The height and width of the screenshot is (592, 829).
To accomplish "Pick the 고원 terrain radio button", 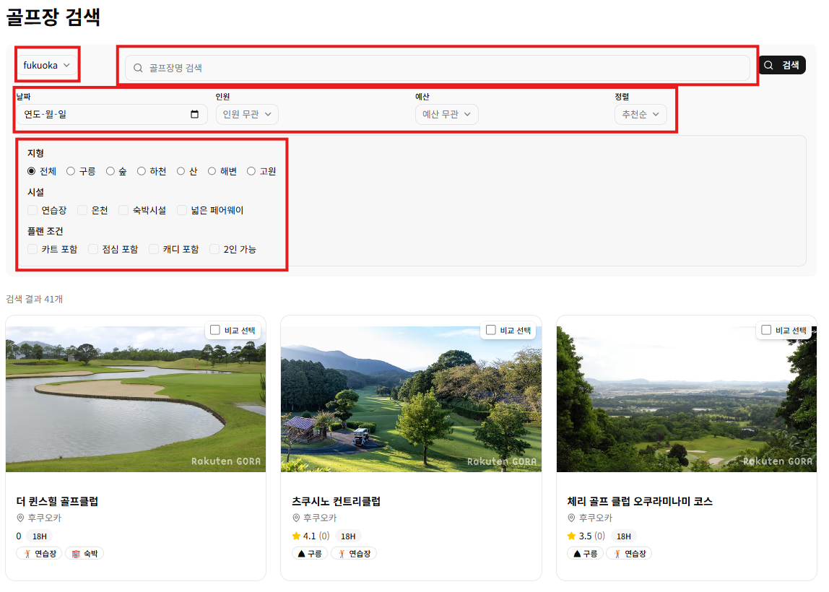I will point(251,171).
